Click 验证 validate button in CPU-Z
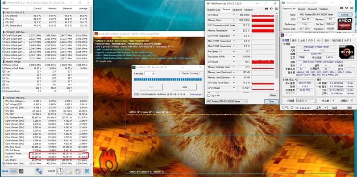Image resolution: width=357 pixels, height=177 pixels. pos(334,107)
